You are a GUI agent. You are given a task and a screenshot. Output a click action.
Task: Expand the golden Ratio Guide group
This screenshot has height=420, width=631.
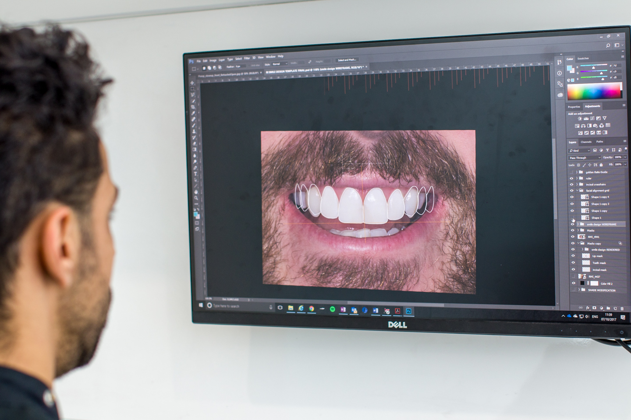click(577, 172)
